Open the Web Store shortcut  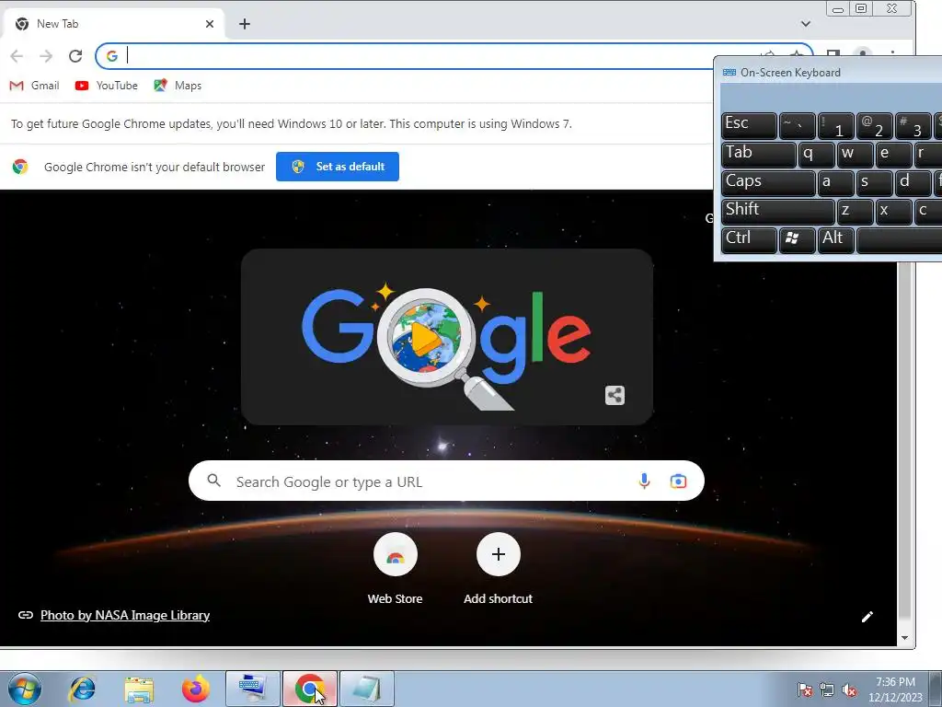click(395, 569)
